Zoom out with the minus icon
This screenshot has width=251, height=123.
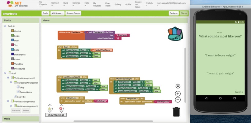pos(178,100)
